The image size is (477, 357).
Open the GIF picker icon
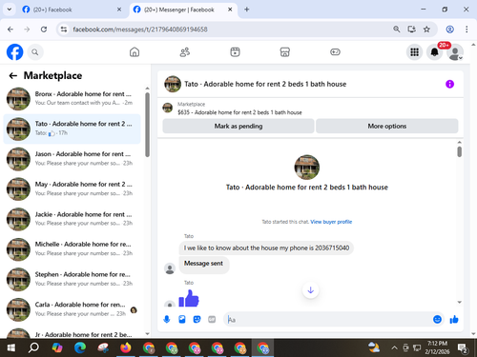(x=212, y=319)
